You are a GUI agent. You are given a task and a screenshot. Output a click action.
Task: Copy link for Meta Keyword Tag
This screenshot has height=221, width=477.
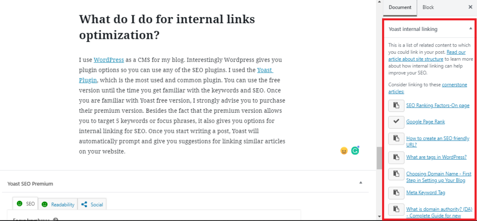pos(396,192)
